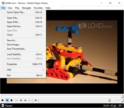Click the Paused status text
The width and height of the screenshot is (124, 108).
tap(9, 106)
